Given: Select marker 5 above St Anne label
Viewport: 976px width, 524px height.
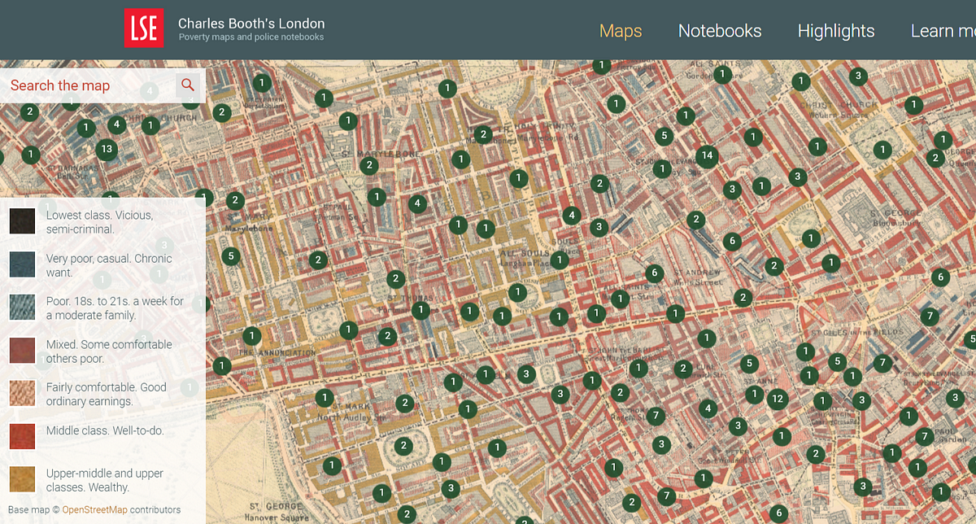Looking at the screenshot, I should [x=750, y=364].
